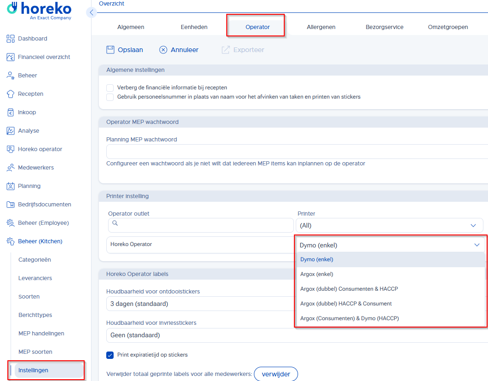
Task: Select Argox (Consumenten) & Dymo (HACCP)
Action: (391, 318)
